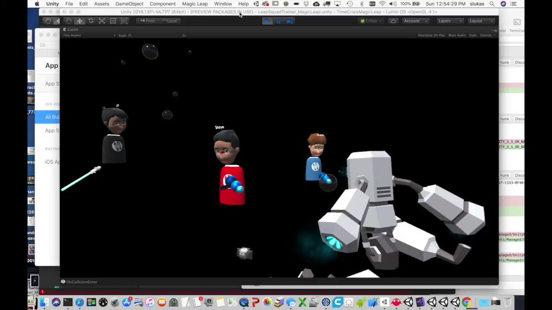Open the Help menu
This screenshot has height=310, width=552.
click(243, 4)
